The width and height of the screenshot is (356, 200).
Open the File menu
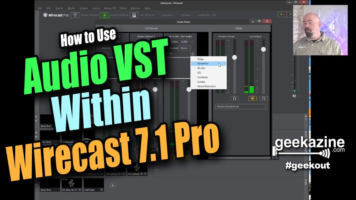(x=40, y=8)
